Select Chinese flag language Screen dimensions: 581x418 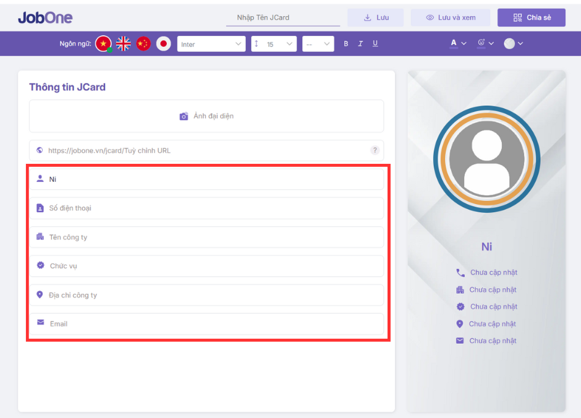(x=143, y=44)
